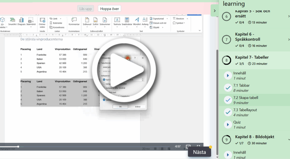Image resolution: width=290 pixels, height=159 pixels.
Task: Click the Nästa button
Action: pos(199,152)
